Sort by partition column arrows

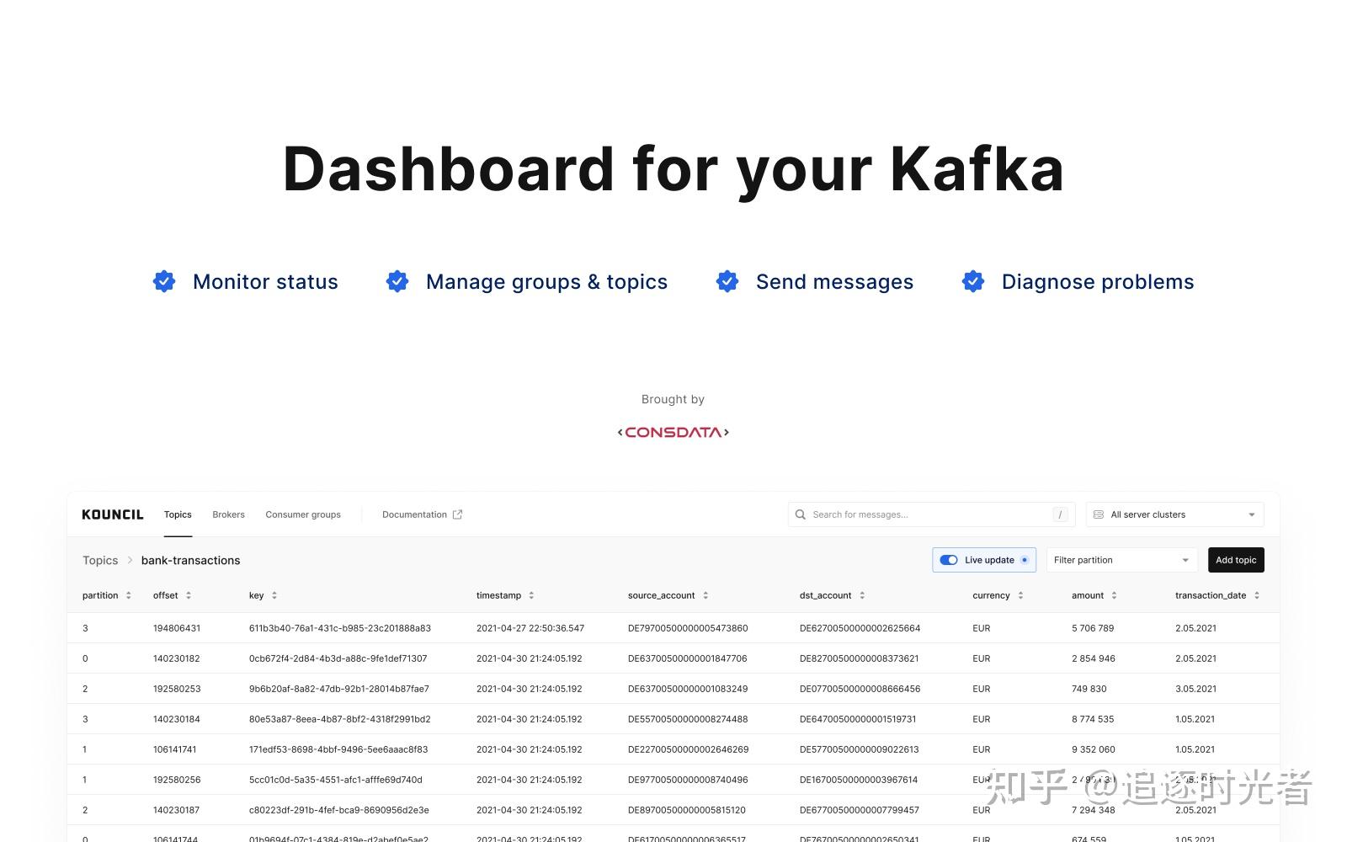(x=129, y=595)
